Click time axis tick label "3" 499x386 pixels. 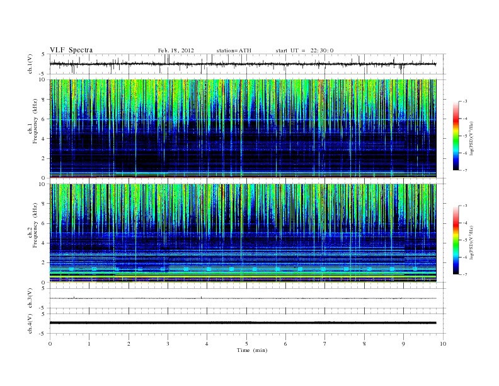coord(168,344)
